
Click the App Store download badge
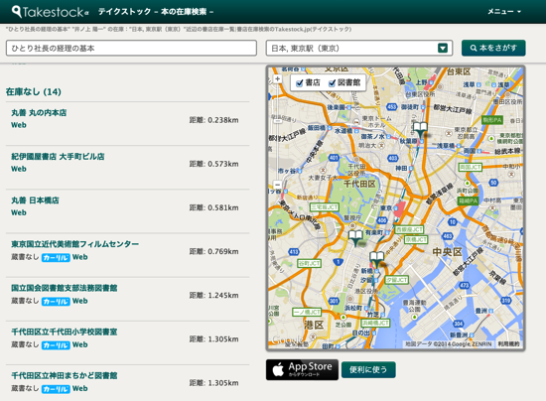(302, 369)
